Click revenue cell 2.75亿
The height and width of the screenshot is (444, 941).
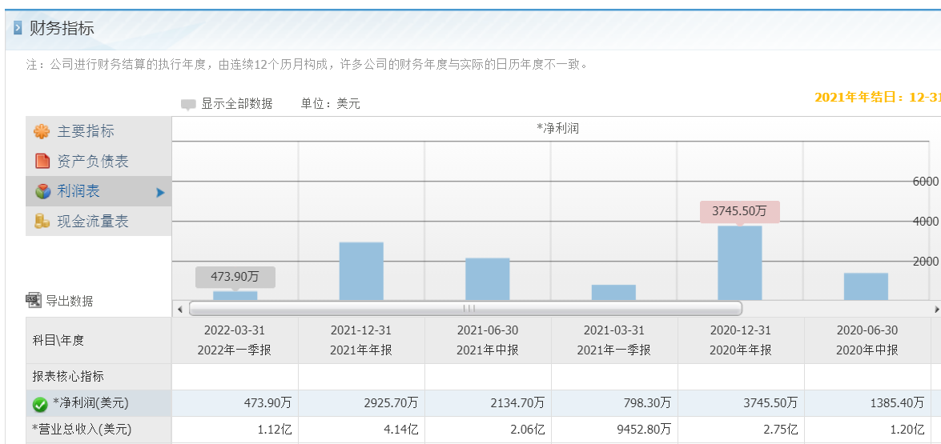tap(741, 430)
